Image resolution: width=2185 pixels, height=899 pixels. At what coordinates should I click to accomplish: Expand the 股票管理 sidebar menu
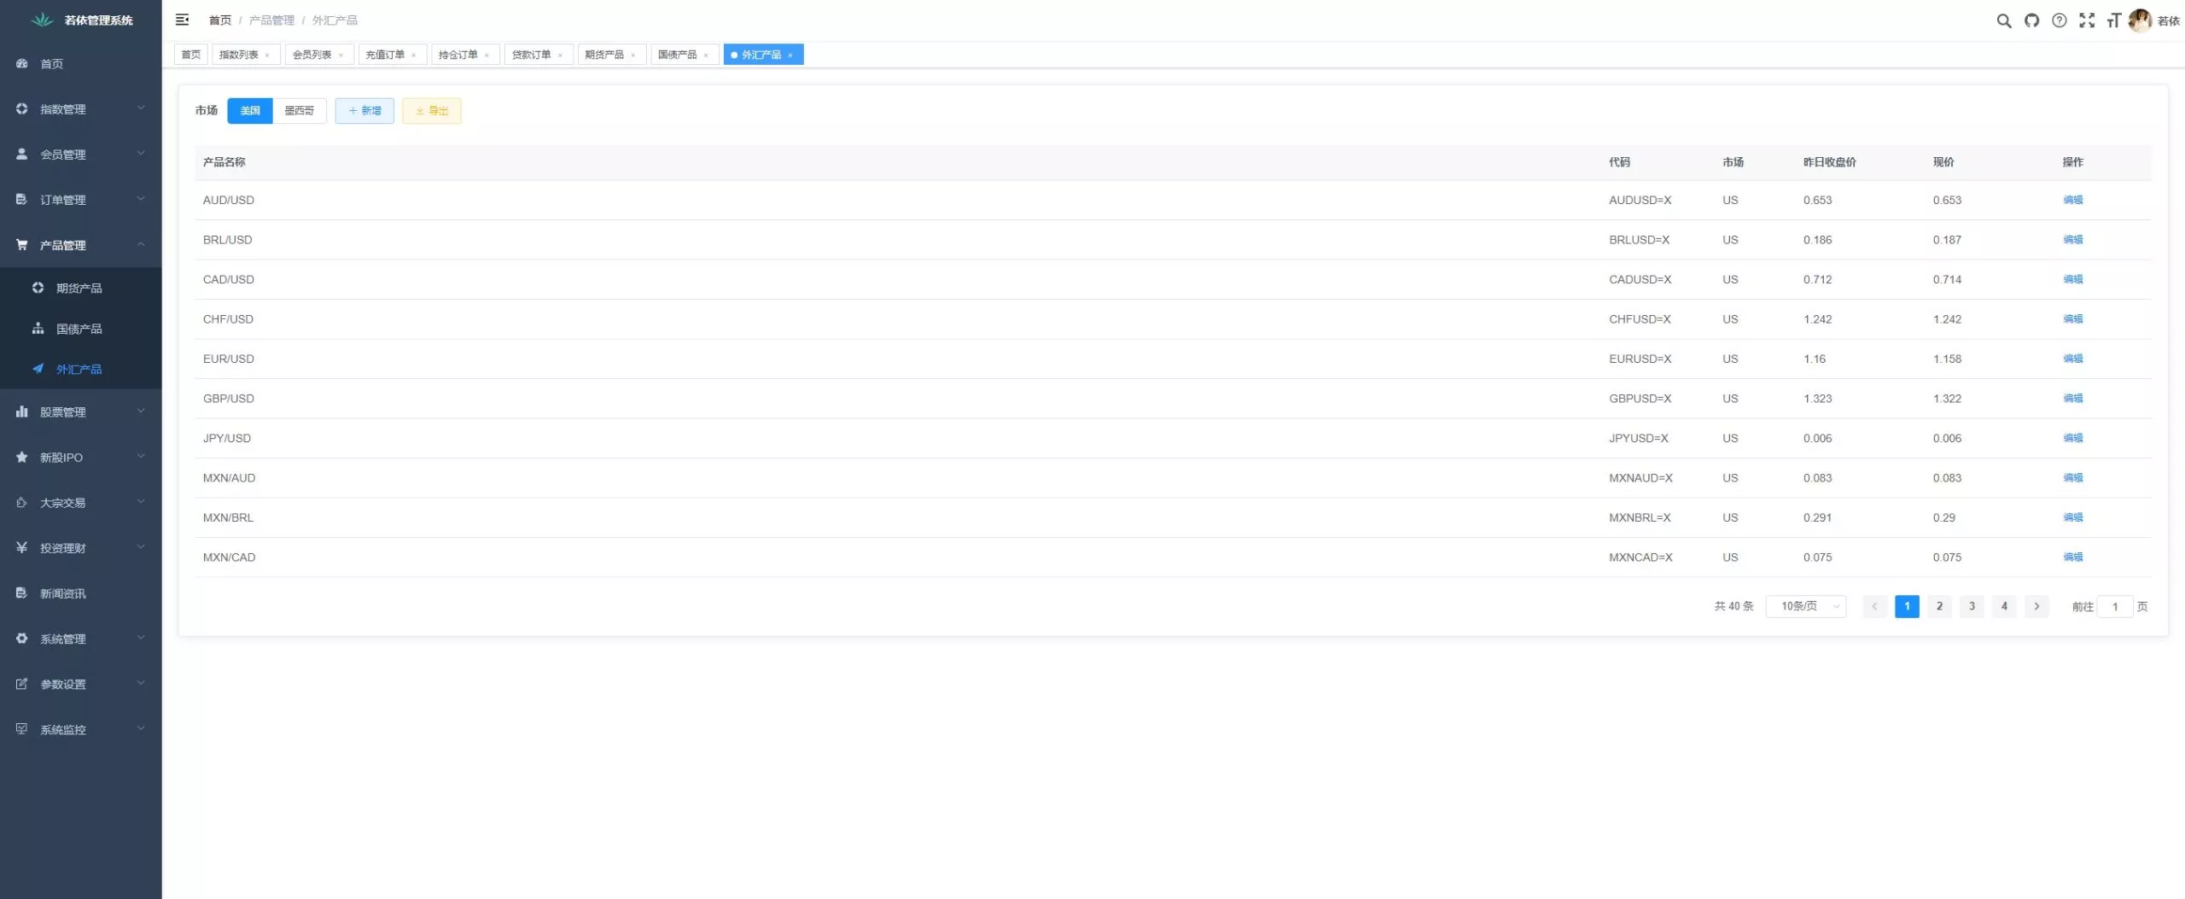coord(80,412)
